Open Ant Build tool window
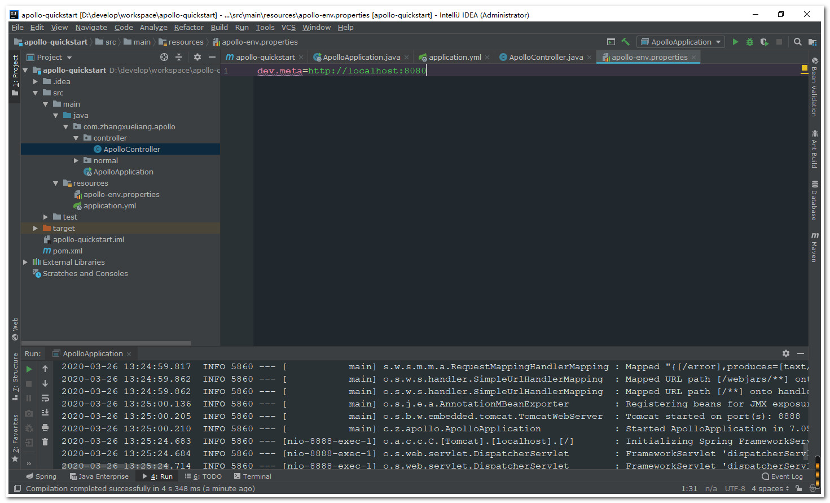Image resolution: width=830 pixels, height=503 pixels. tap(815, 149)
